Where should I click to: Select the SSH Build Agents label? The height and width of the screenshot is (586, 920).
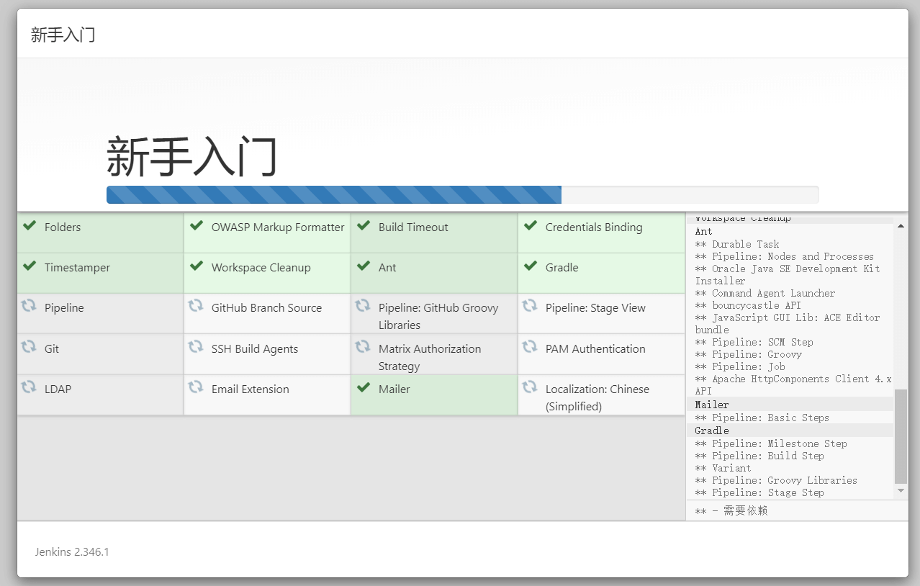(255, 349)
